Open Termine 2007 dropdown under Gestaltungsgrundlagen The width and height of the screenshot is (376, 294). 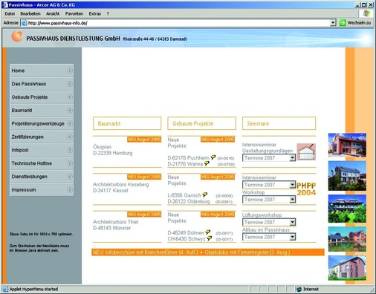pos(269,158)
